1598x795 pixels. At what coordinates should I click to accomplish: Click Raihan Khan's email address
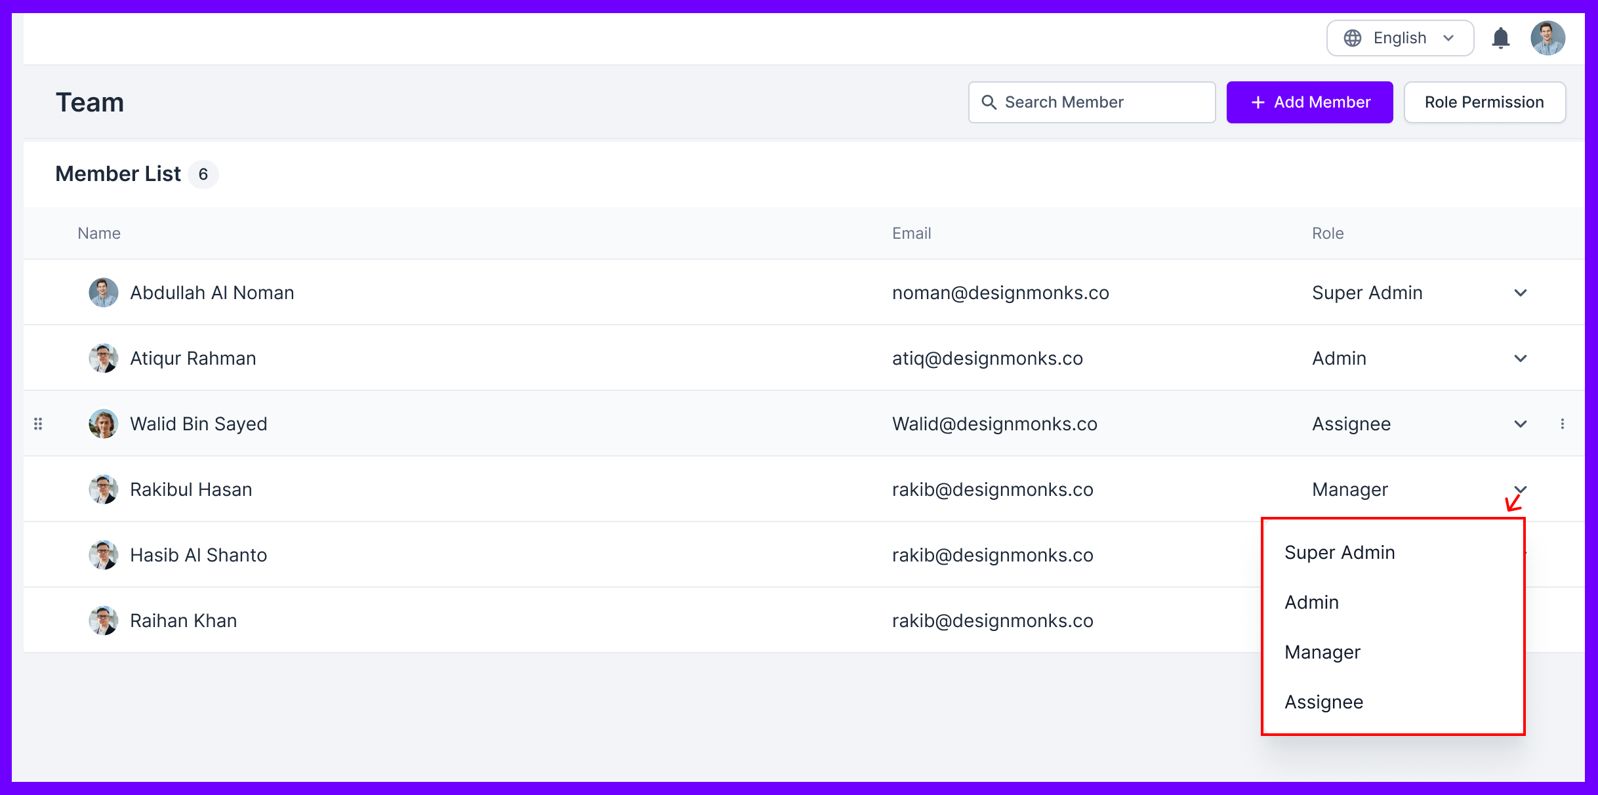point(993,621)
